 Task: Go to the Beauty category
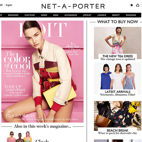(116, 15)
